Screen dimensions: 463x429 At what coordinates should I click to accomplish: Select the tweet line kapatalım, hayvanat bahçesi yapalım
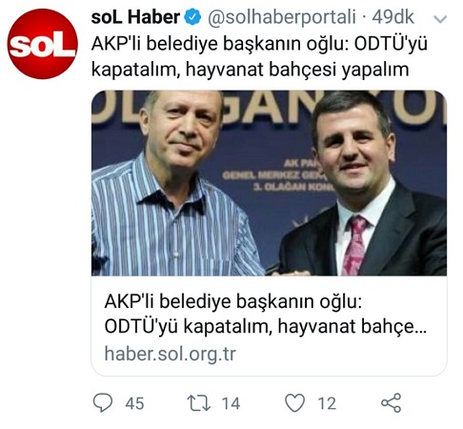[251, 70]
